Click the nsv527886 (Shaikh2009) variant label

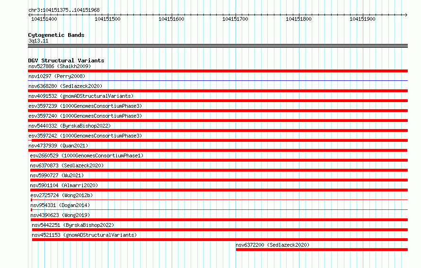coord(60,66)
